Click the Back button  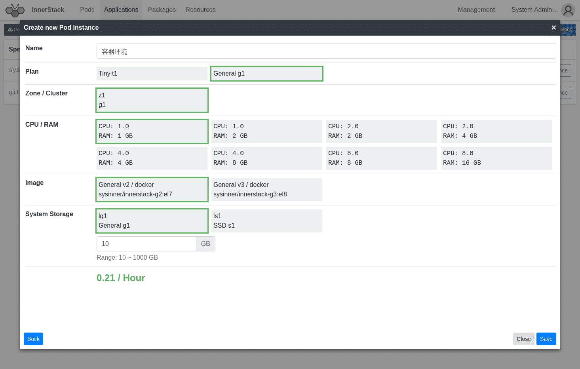coord(33,339)
